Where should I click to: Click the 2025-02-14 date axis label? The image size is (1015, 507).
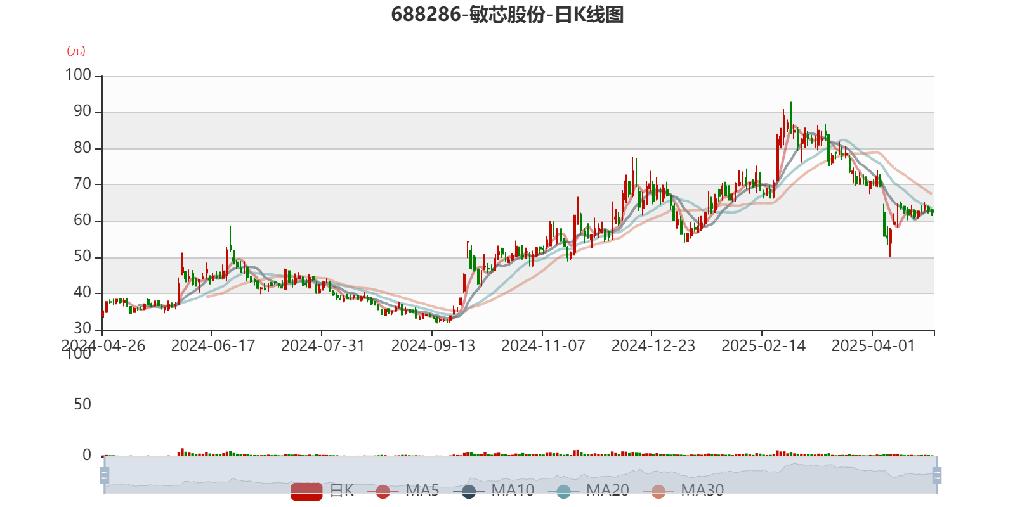coord(764,345)
